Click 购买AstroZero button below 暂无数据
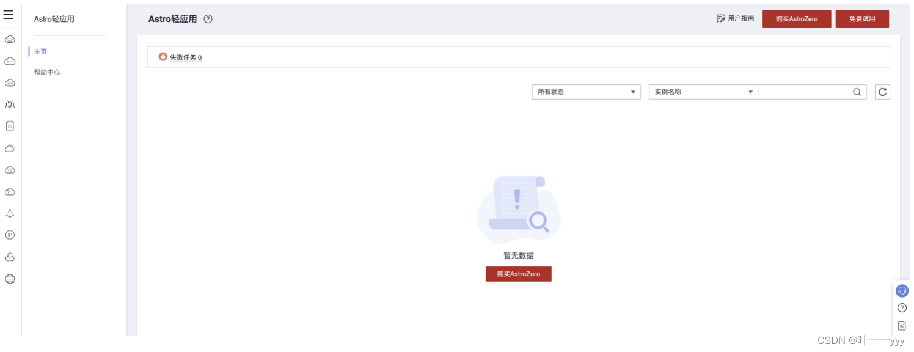Image resolution: width=914 pixels, height=352 pixels. click(519, 274)
